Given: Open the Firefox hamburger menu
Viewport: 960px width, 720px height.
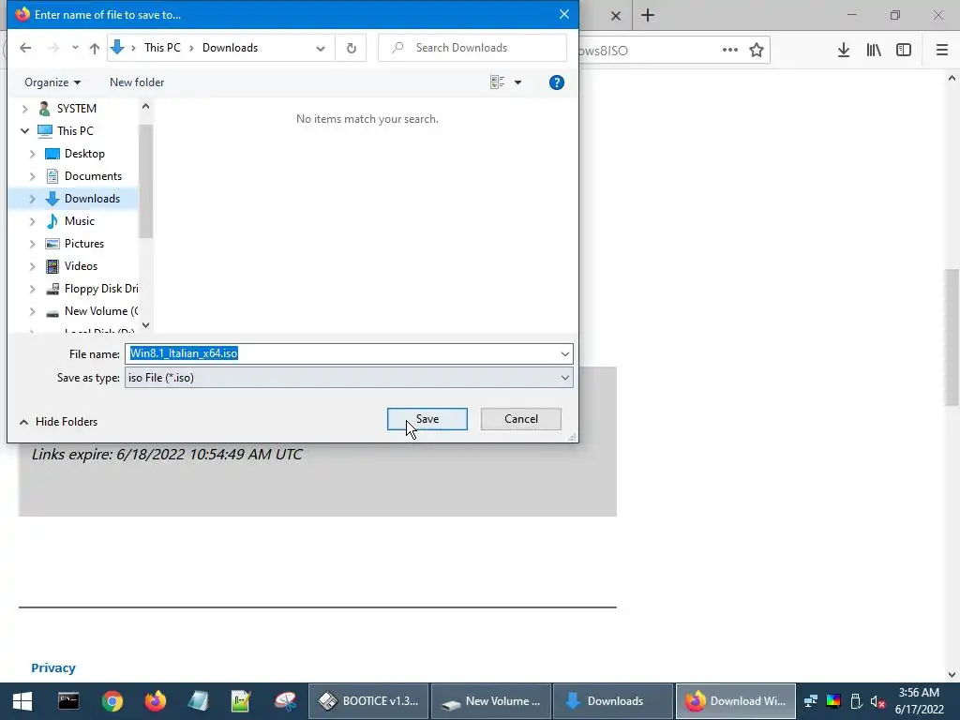Looking at the screenshot, I should pos(942,51).
